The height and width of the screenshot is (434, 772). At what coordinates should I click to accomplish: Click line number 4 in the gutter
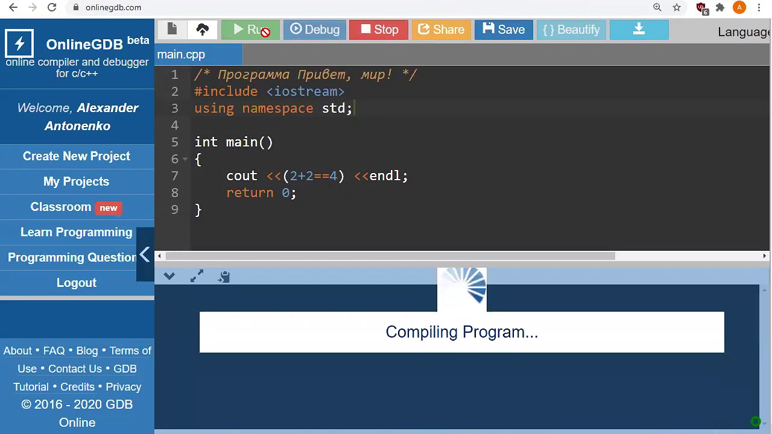tap(174, 125)
